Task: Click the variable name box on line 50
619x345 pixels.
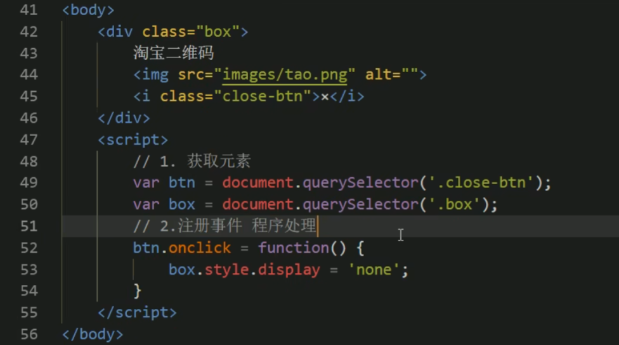Action: coord(181,204)
